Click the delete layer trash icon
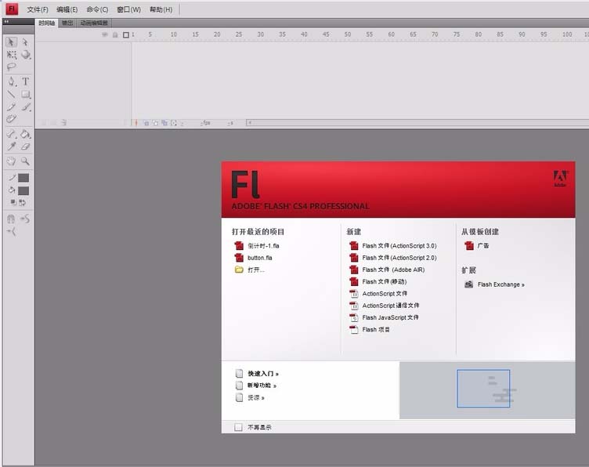Screen dimensions: 589x467 [64, 122]
